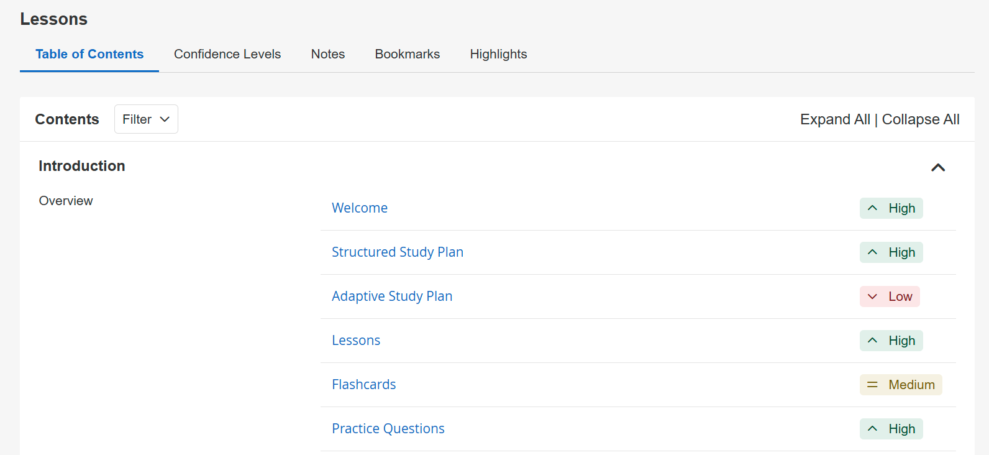The image size is (989, 455).
Task: Click Collapse All
Action: (921, 119)
